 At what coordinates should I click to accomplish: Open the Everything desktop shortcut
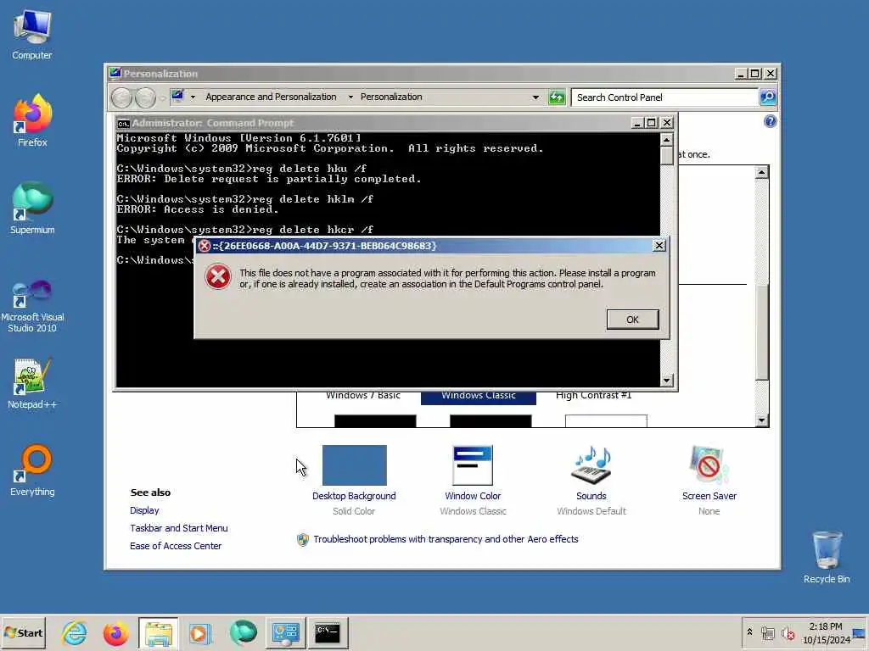click(32, 470)
